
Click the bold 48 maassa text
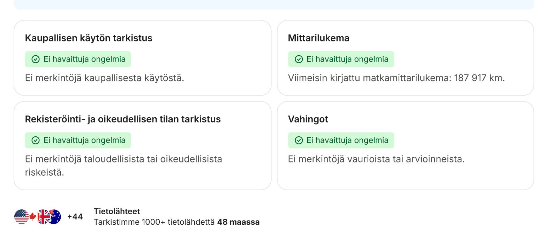click(238, 222)
